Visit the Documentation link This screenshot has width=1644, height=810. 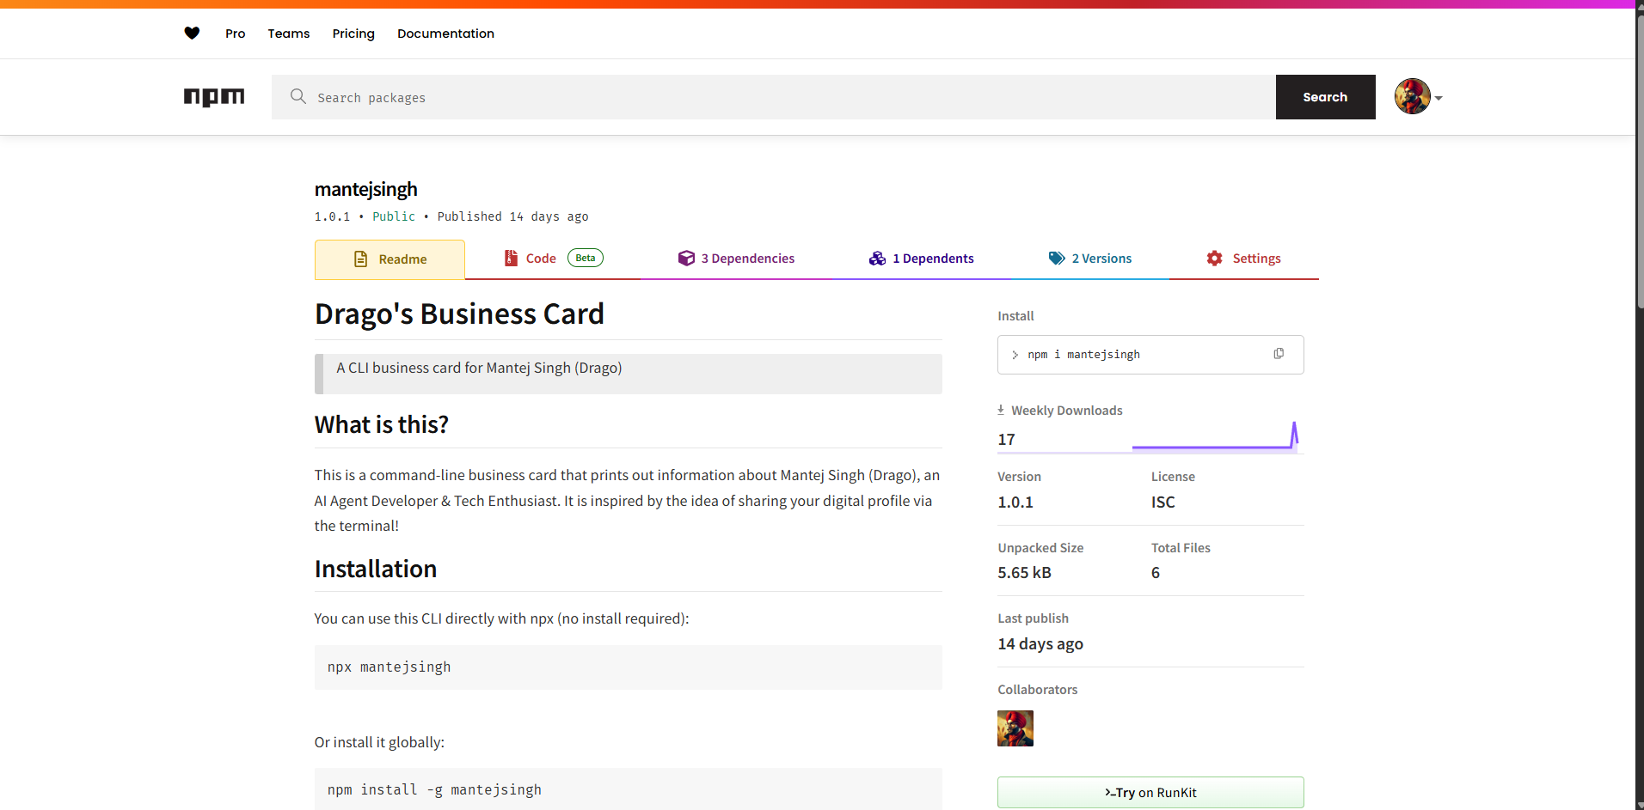click(x=445, y=33)
